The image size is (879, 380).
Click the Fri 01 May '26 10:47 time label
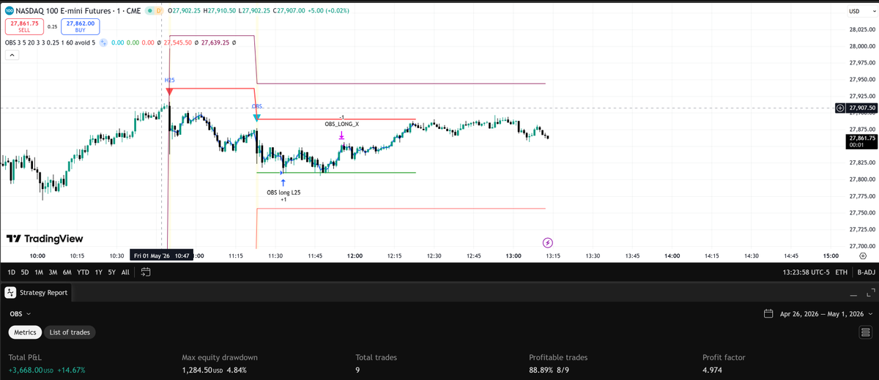point(161,256)
